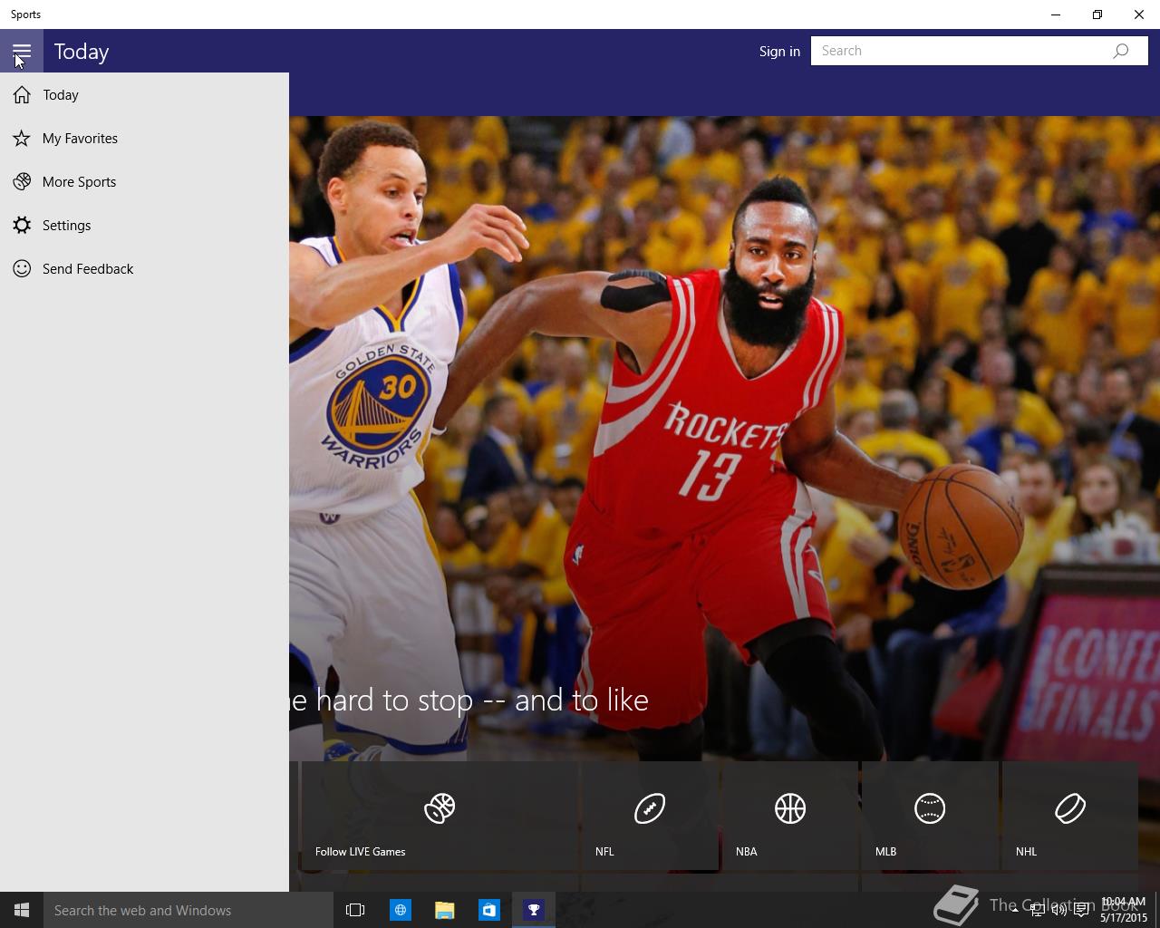
Task: Click Search the web and Windows box
Action: [x=188, y=910]
